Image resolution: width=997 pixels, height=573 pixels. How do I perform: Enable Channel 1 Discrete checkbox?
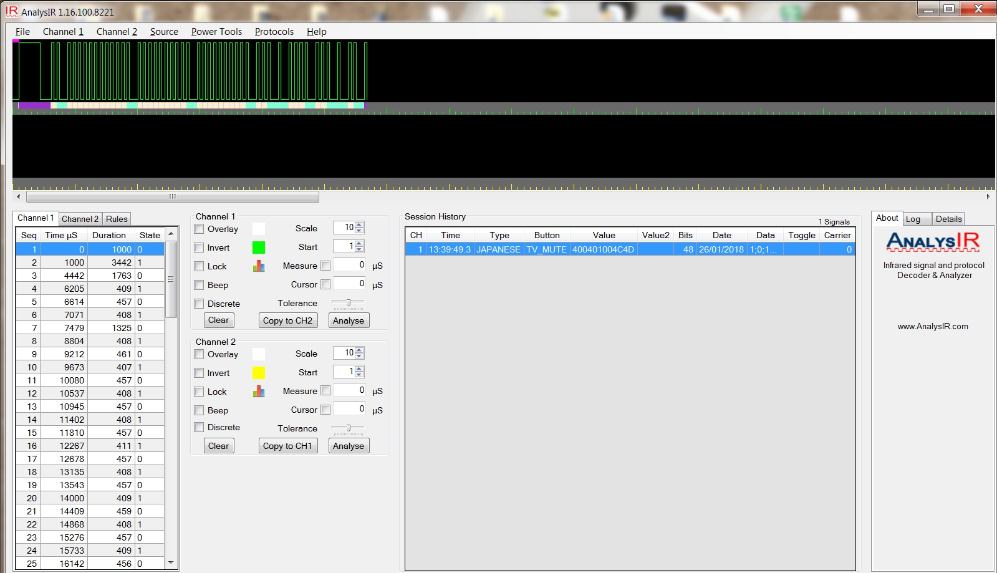pyautogui.click(x=199, y=304)
